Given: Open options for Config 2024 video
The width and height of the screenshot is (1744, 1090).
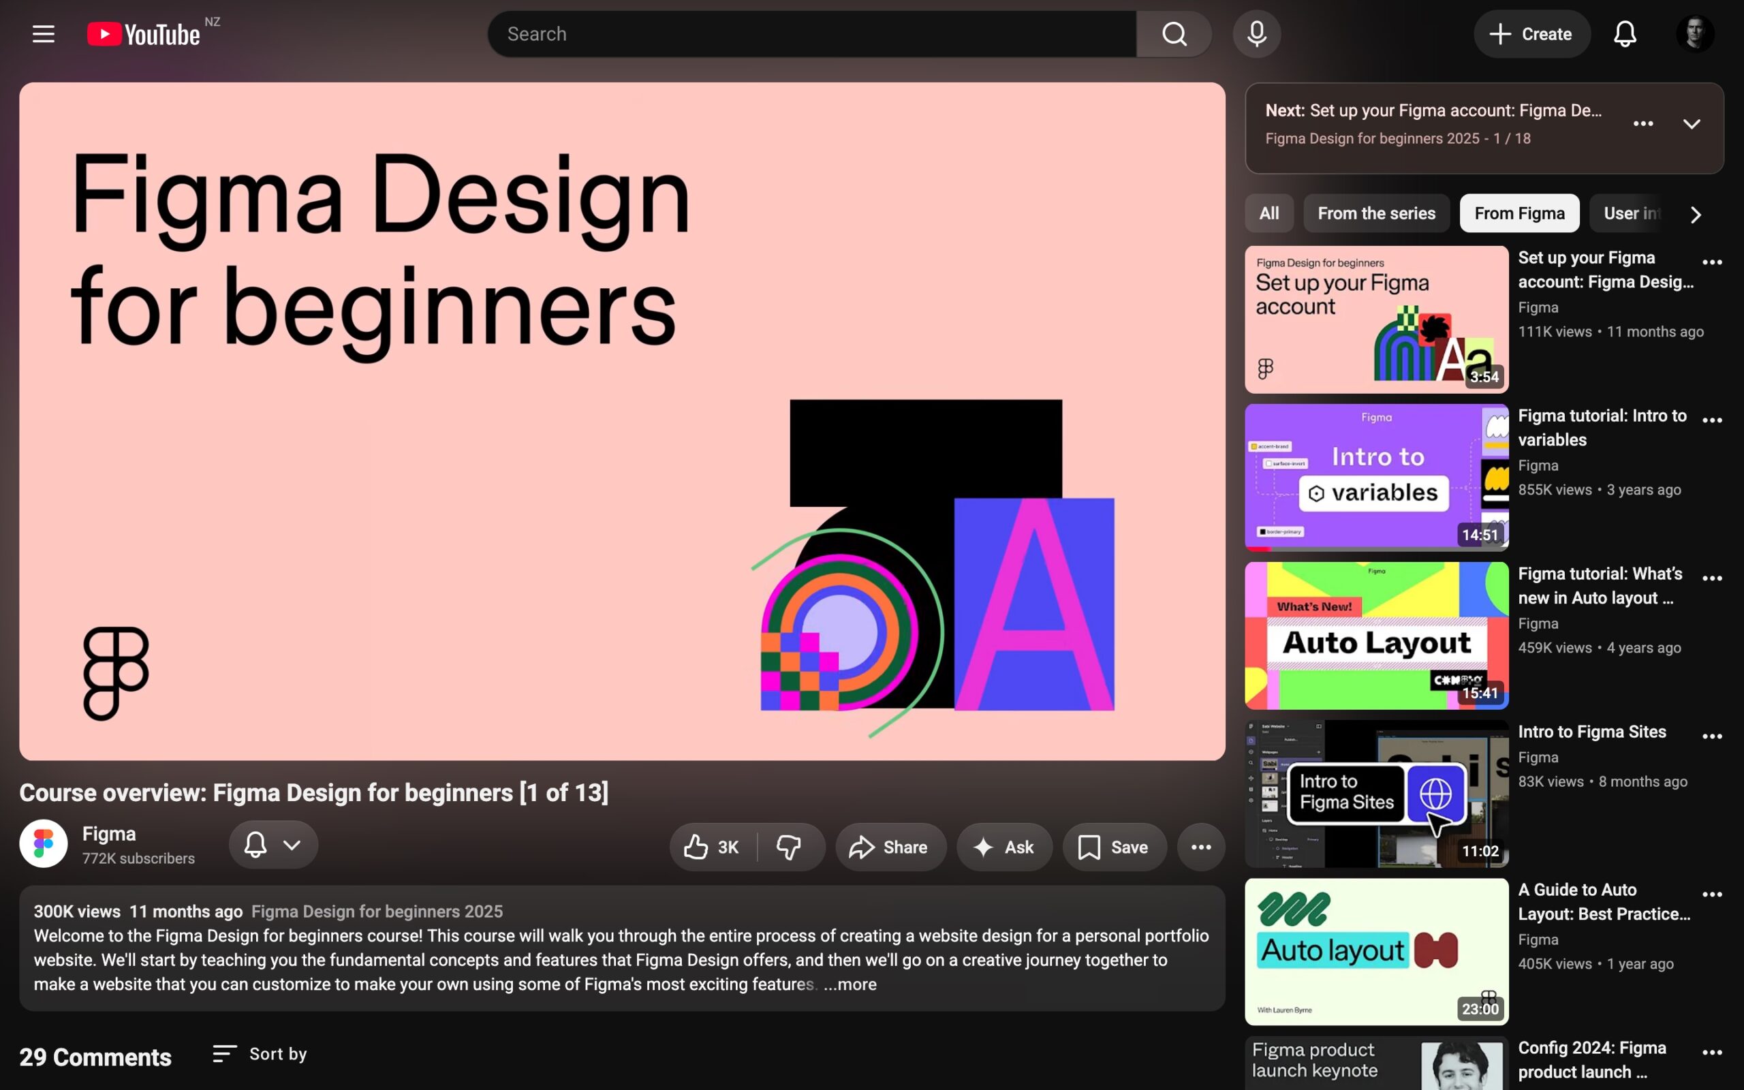Looking at the screenshot, I should 1712,1053.
